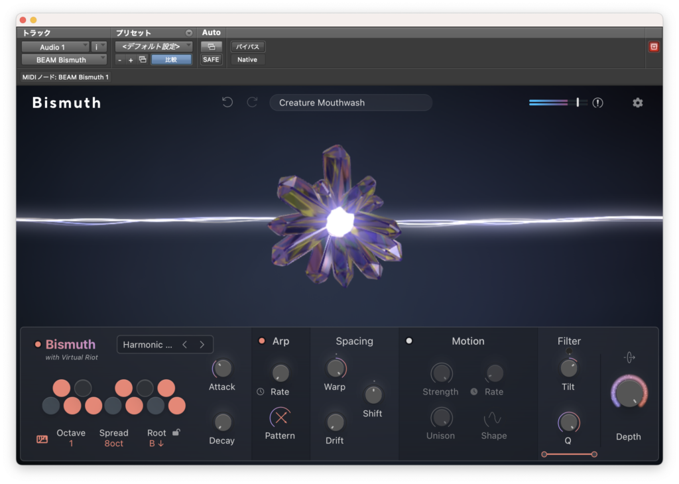Toggle the Bismuth module power dot
Viewport: 679px width, 484px height.
(38, 345)
